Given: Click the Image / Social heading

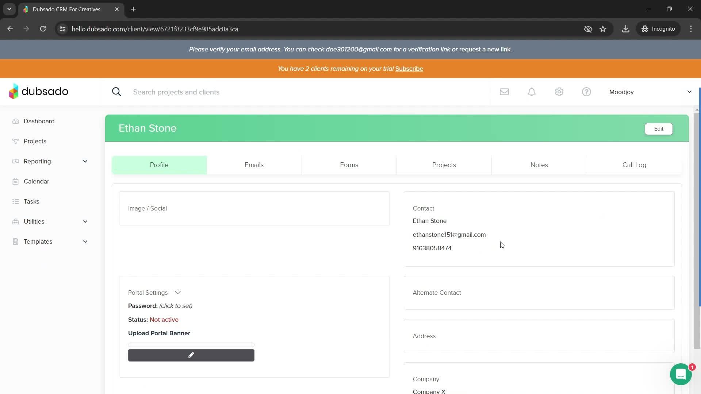Looking at the screenshot, I should click(148, 208).
